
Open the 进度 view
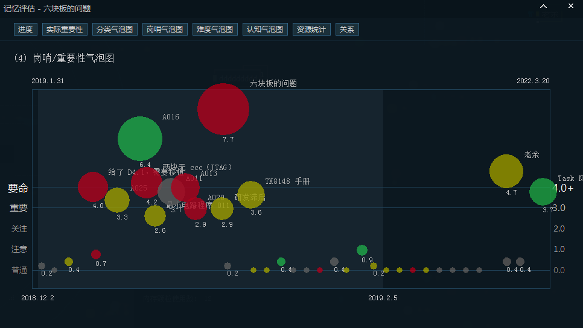[x=25, y=29]
